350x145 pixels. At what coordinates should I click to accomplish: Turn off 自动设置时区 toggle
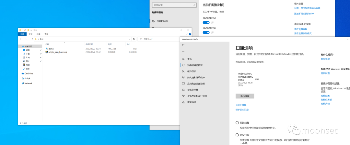point(206,33)
